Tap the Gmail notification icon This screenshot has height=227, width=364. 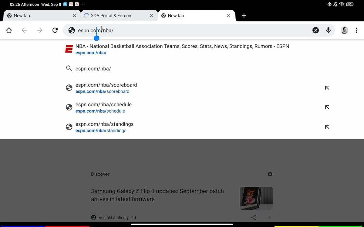point(71,4)
